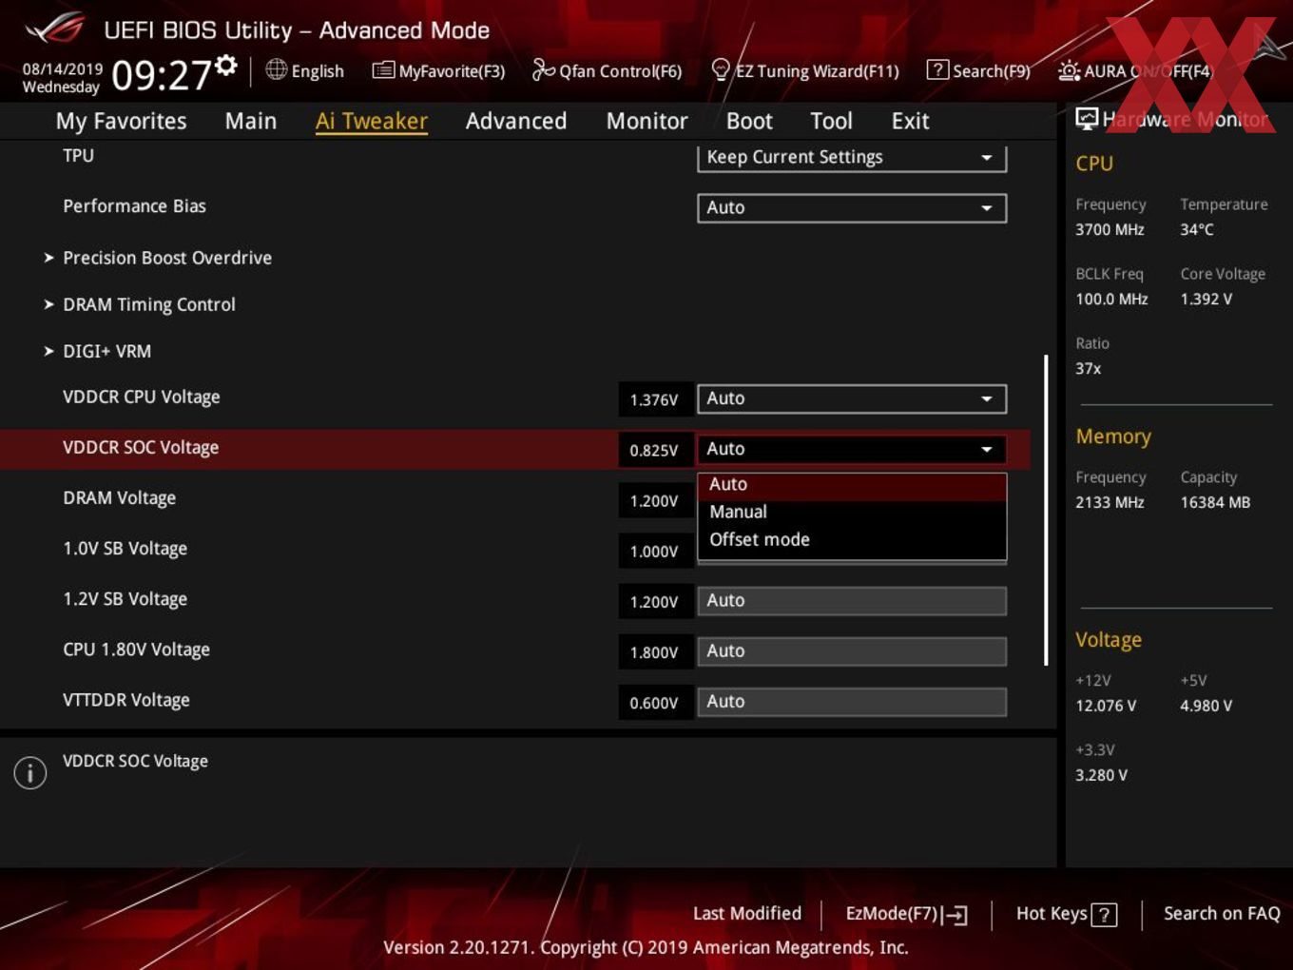Screen dimensions: 1293x970
Task: Click the info icon beside description
Action: 30,772
